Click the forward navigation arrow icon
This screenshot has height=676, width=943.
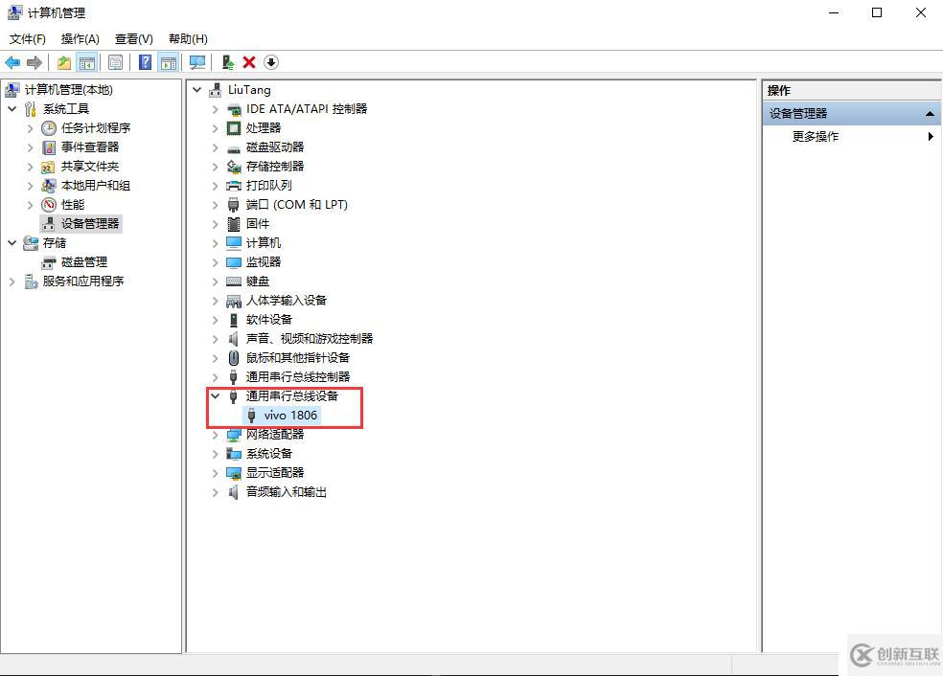point(34,62)
